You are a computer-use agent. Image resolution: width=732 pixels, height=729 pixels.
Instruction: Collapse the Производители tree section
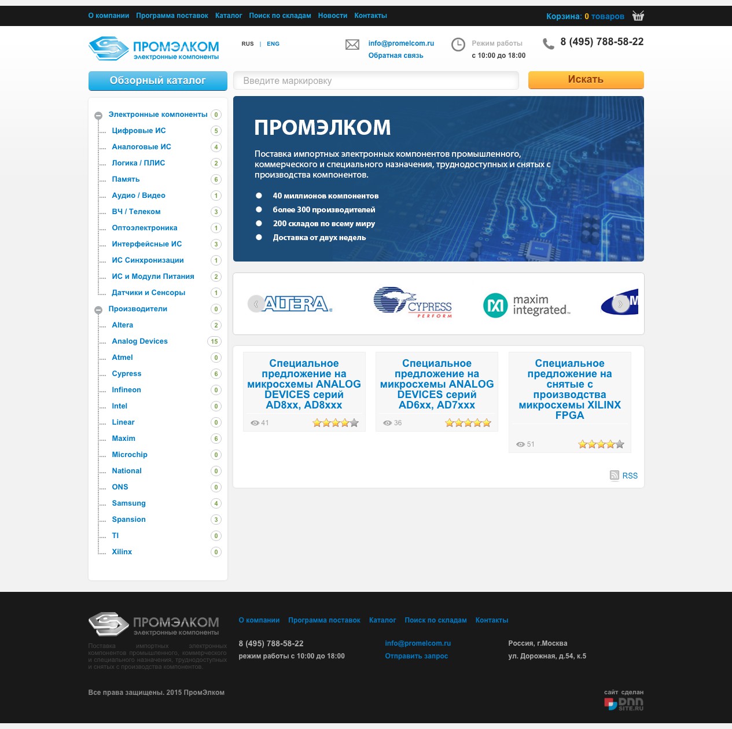pyautogui.click(x=98, y=310)
